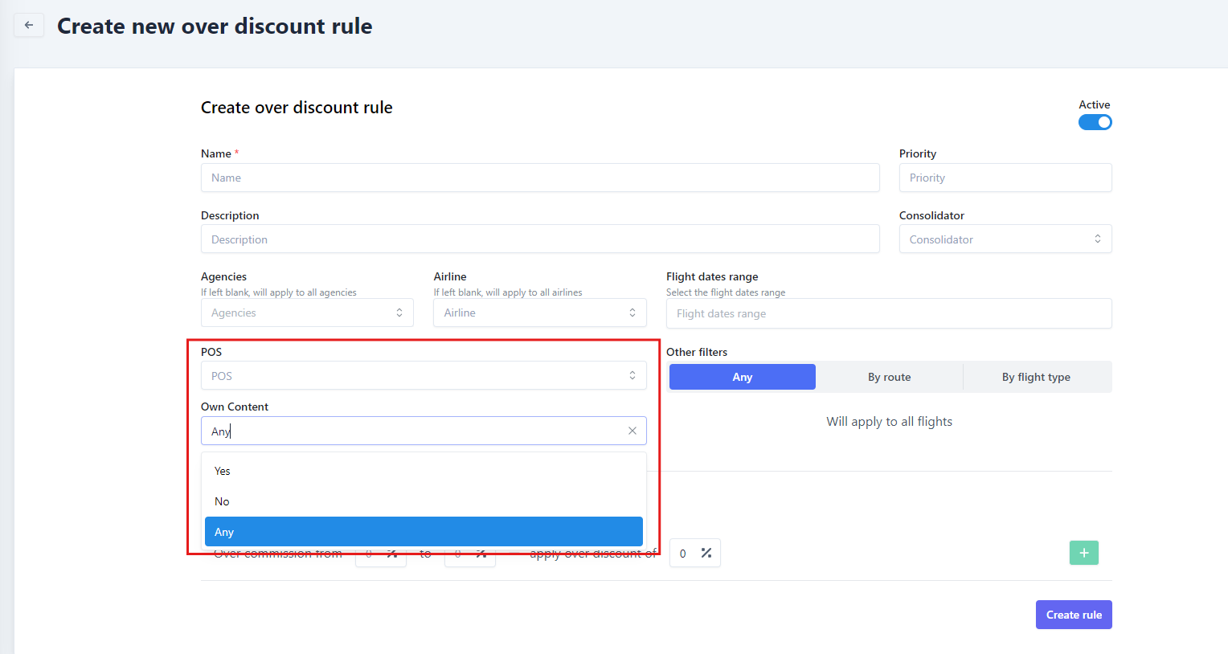Clear the Own Content field with X icon
The height and width of the screenshot is (654, 1228).
(632, 431)
